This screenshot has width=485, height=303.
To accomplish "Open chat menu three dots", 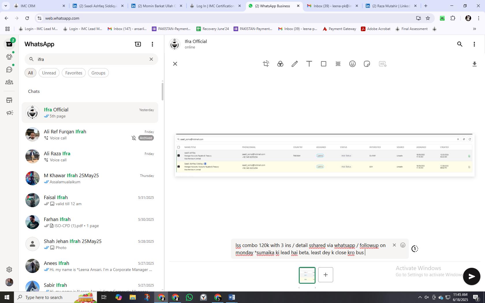I will [x=474, y=44].
